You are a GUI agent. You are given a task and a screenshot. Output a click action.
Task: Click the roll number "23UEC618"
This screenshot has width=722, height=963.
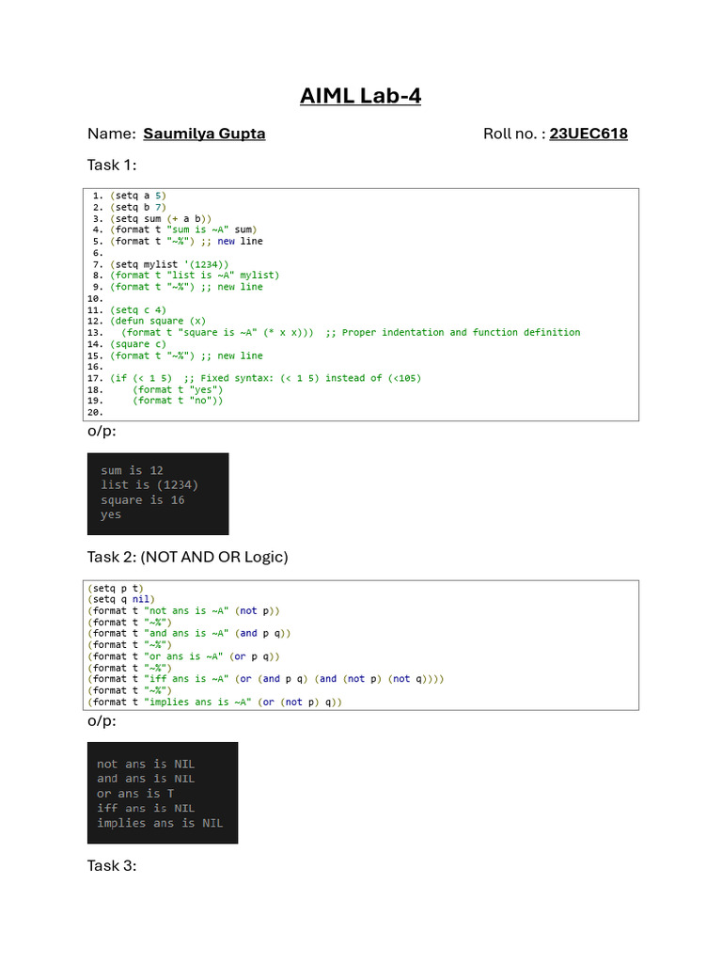click(589, 134)
